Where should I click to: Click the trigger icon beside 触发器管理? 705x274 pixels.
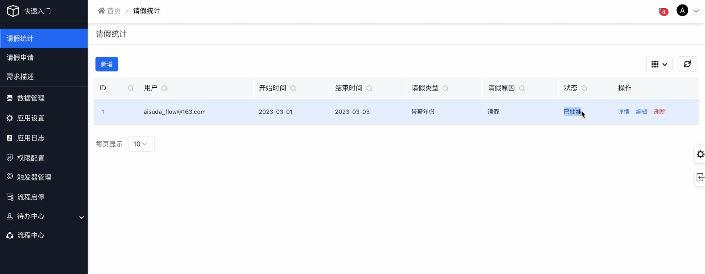[x=10, y=177]
